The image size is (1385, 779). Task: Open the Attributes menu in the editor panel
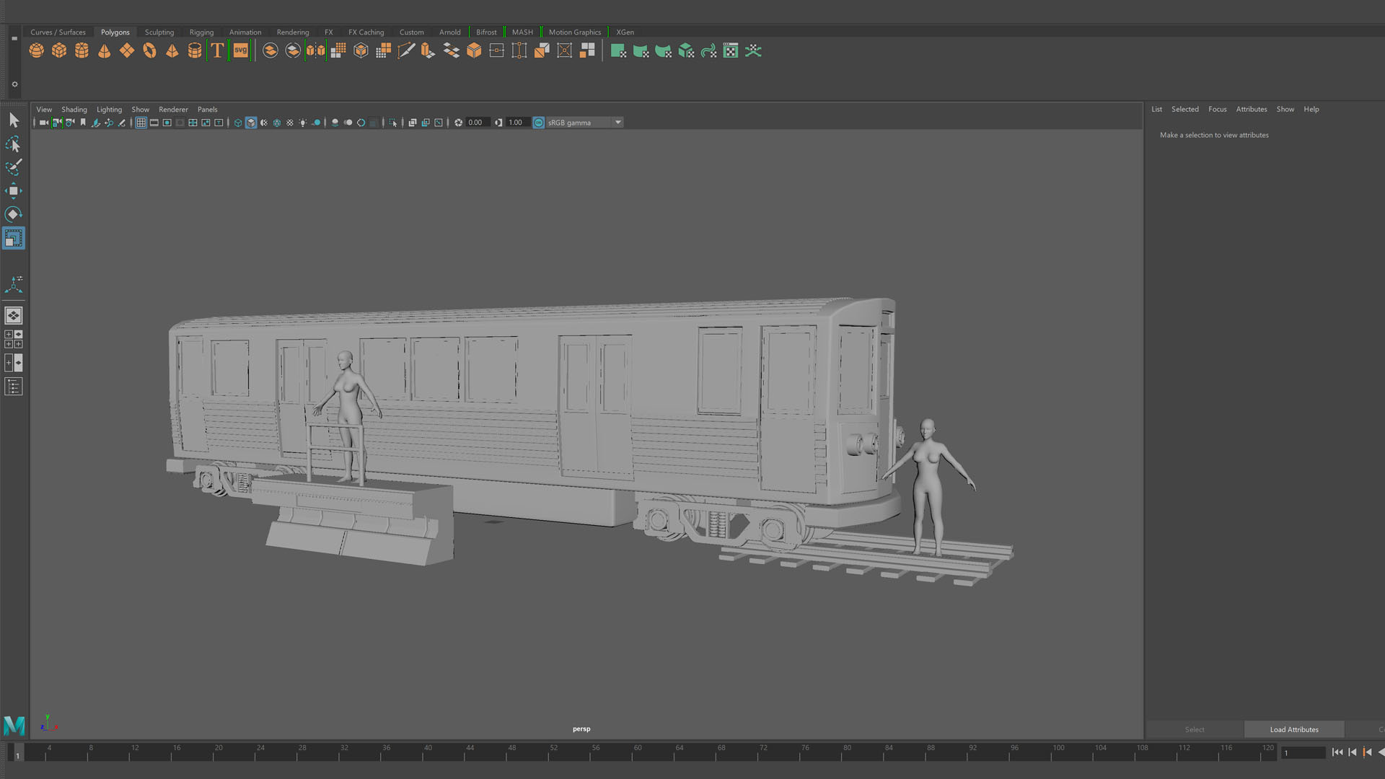[1251, 109]
